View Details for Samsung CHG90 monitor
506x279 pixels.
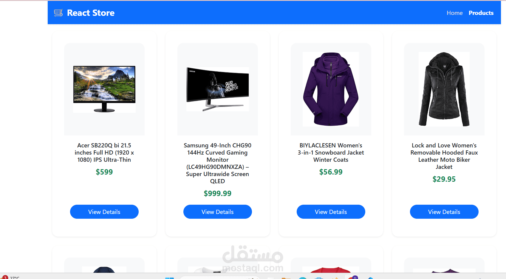point(218,212)
